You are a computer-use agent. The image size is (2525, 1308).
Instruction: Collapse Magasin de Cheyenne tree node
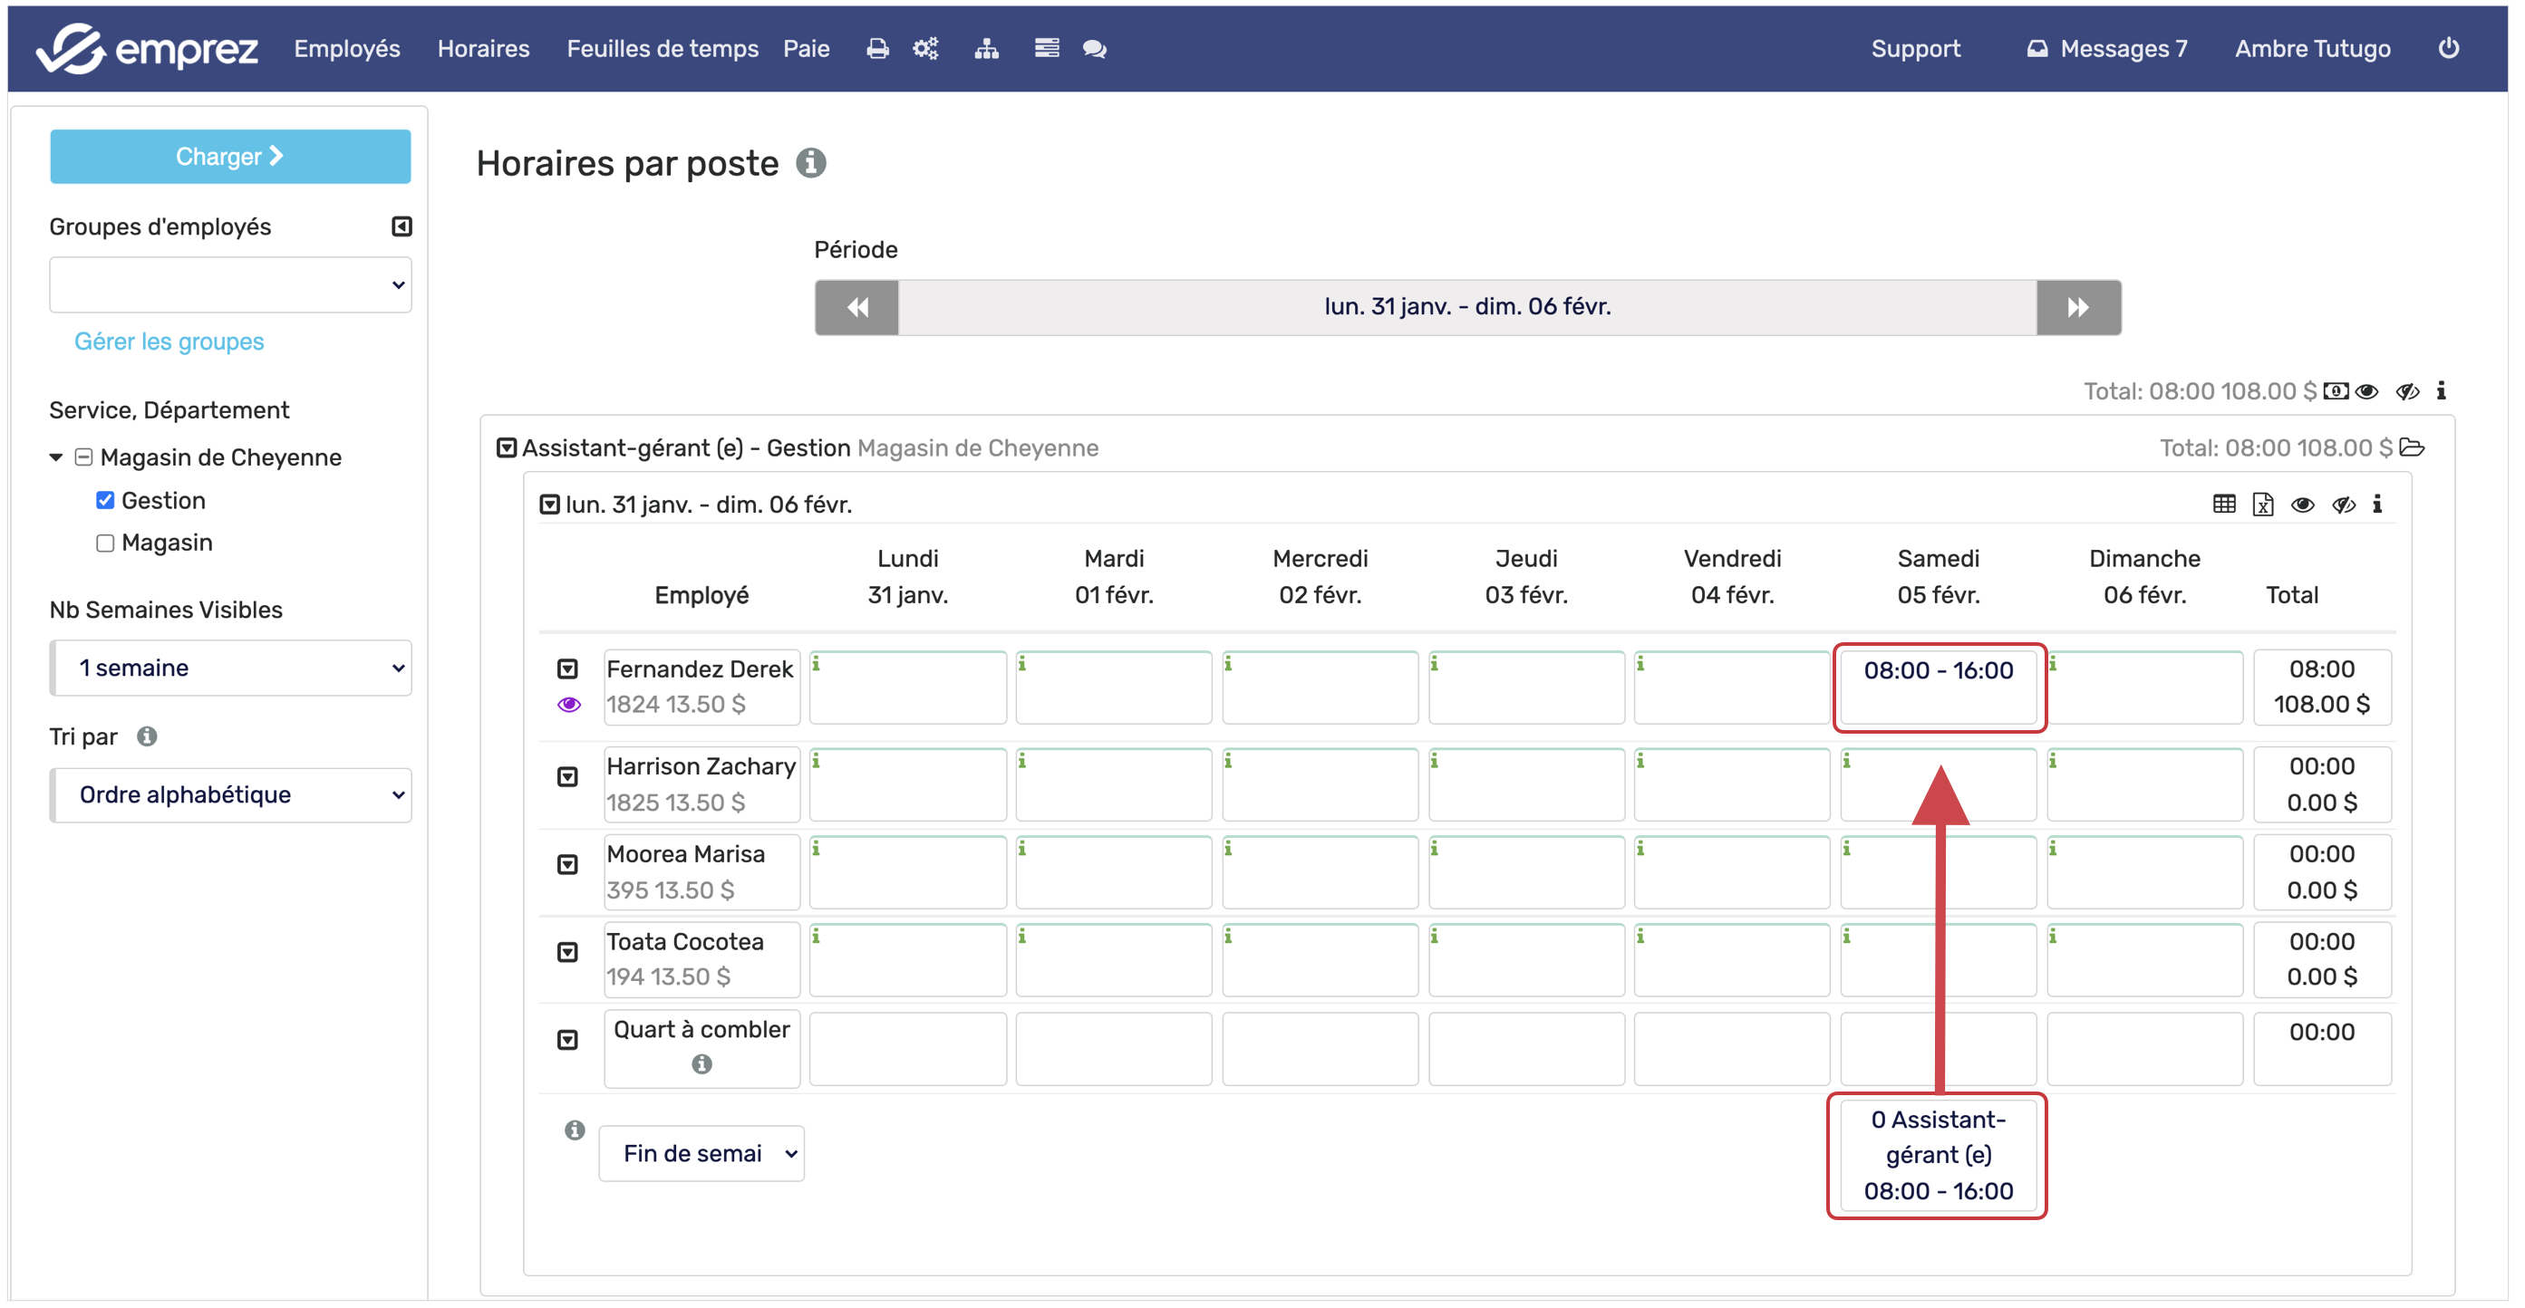[x=56, y=457]
